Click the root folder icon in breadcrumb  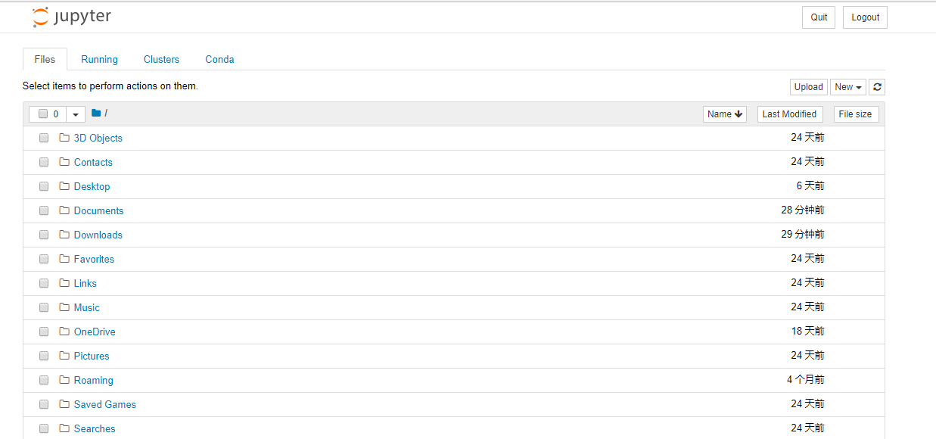(96, 114)
